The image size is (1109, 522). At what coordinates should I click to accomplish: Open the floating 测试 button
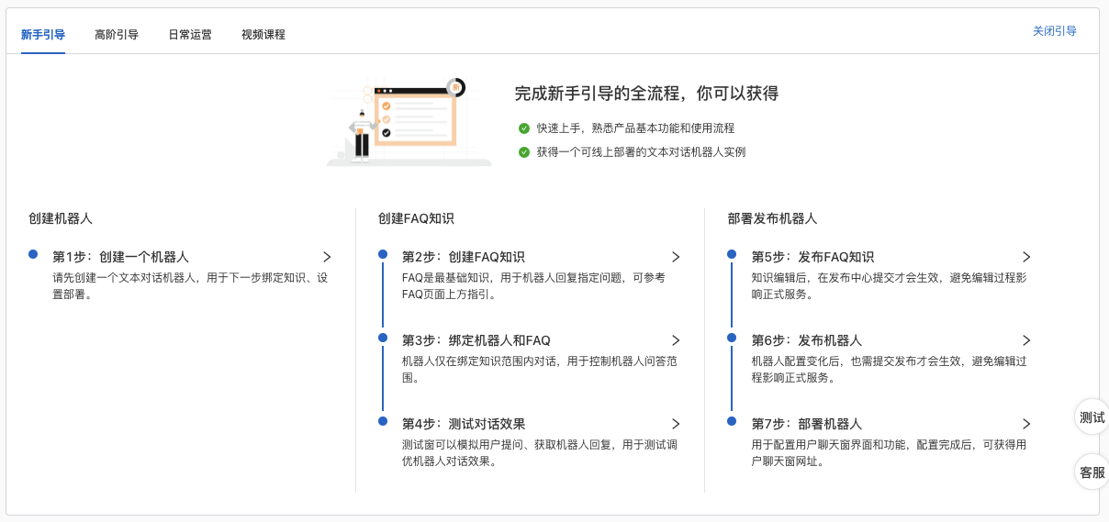(1092, 417)
